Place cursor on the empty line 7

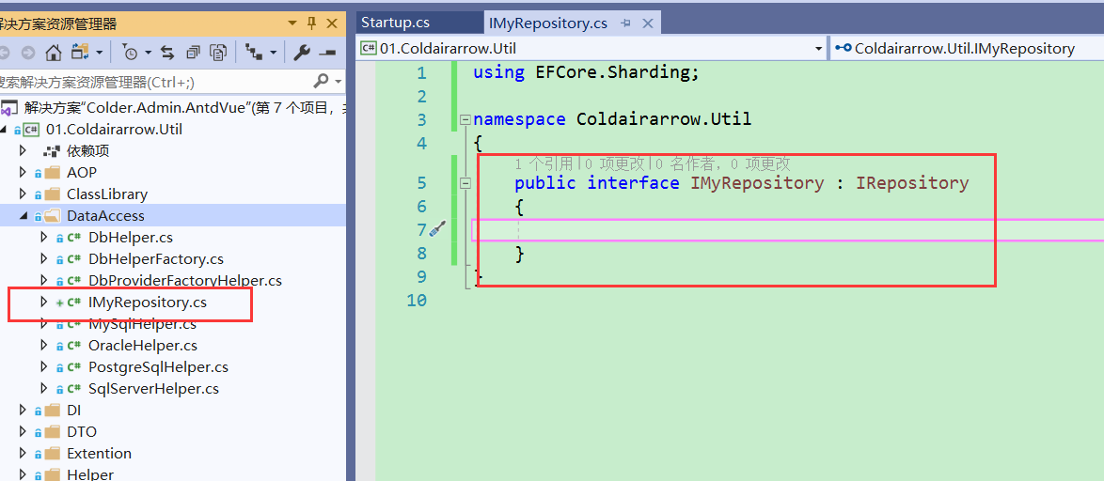pos(788,230)
